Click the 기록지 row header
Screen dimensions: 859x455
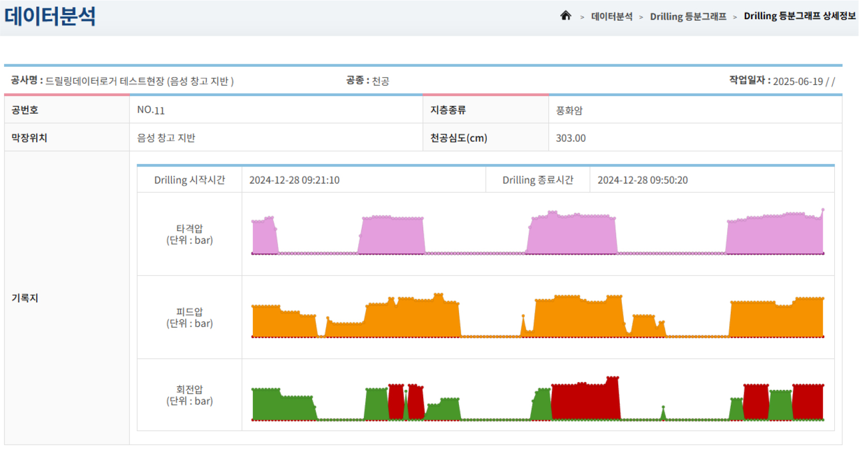tap(25, 298)
